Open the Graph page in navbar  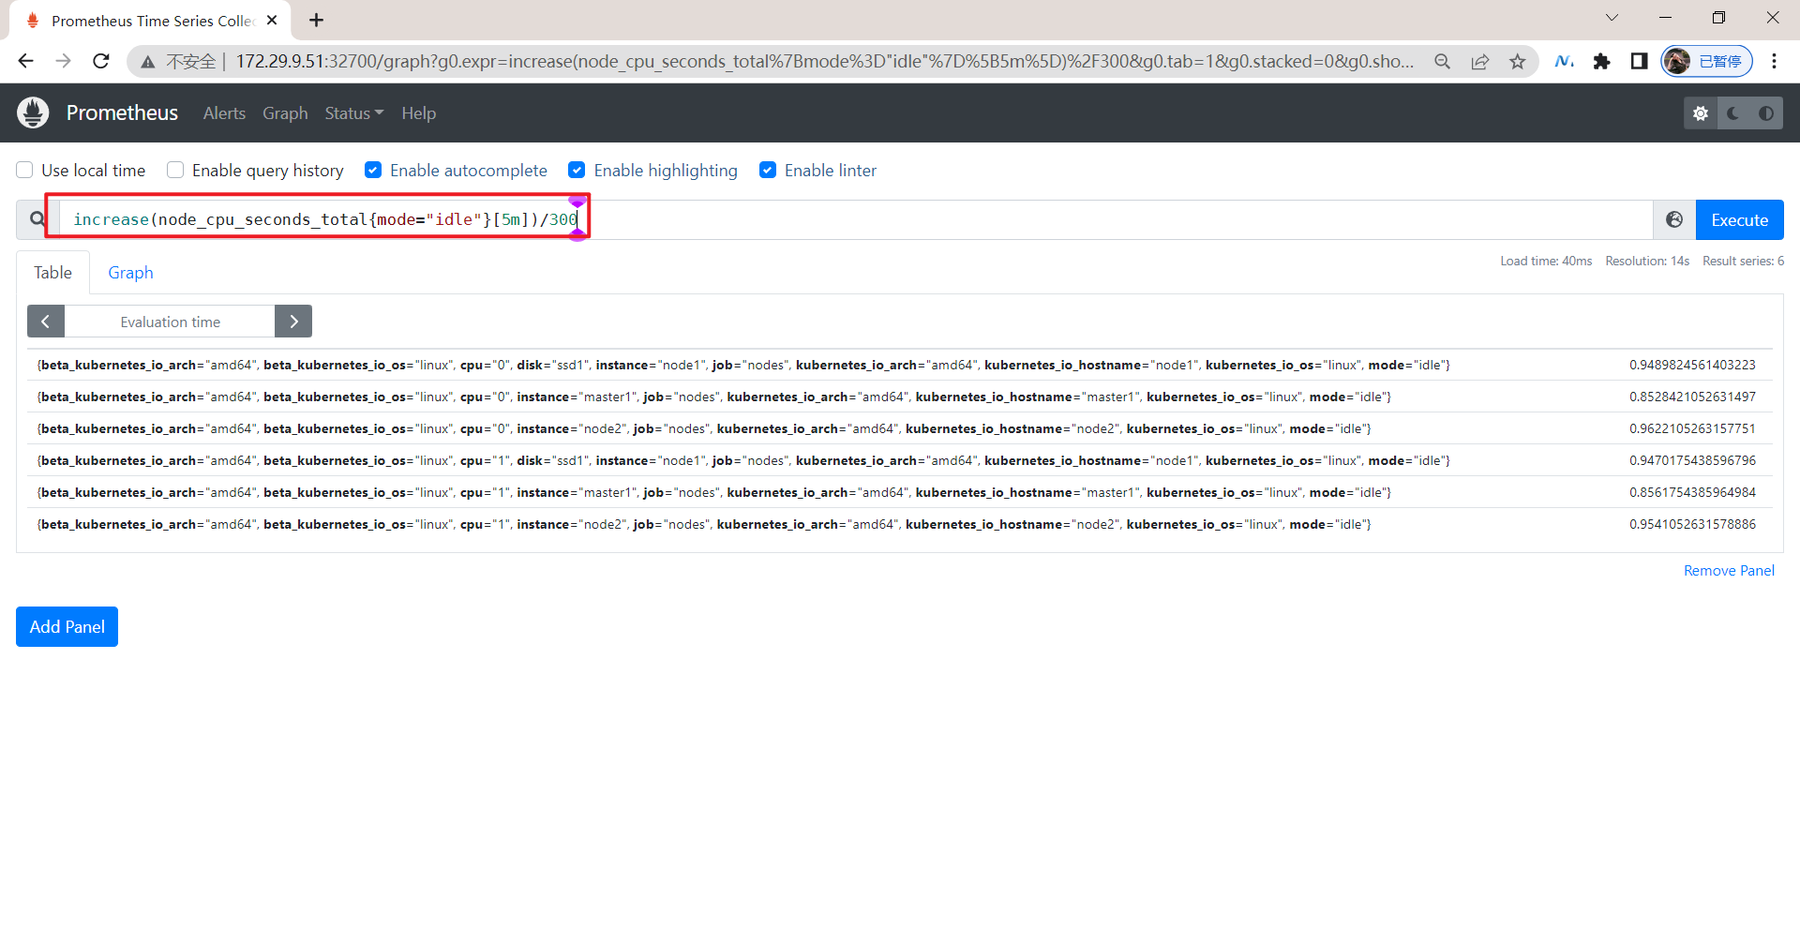point(285,113)
